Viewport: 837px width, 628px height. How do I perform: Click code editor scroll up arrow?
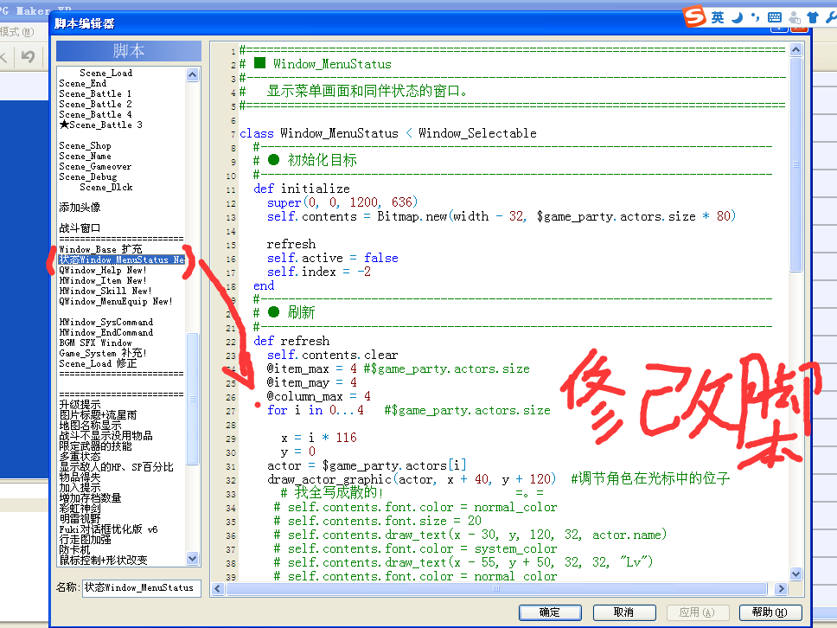795,50
